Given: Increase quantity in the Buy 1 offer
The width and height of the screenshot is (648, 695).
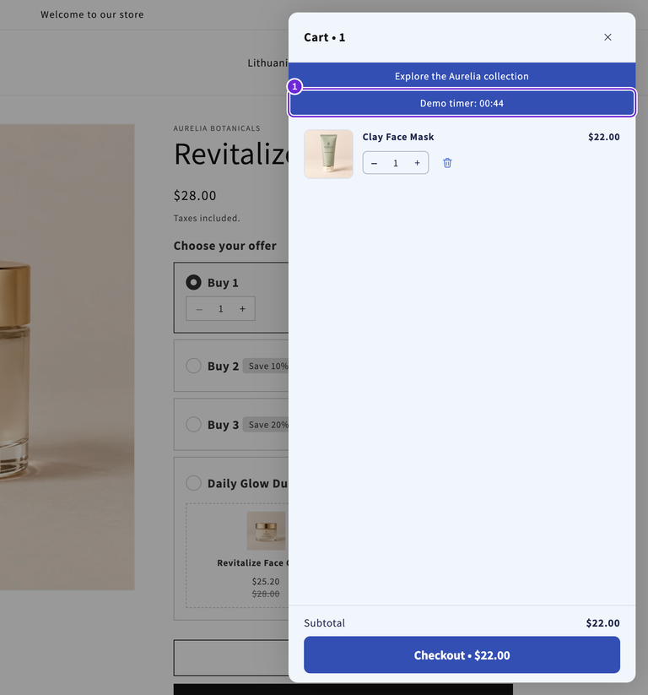Looking at the screenshot, I should (242, 309).
